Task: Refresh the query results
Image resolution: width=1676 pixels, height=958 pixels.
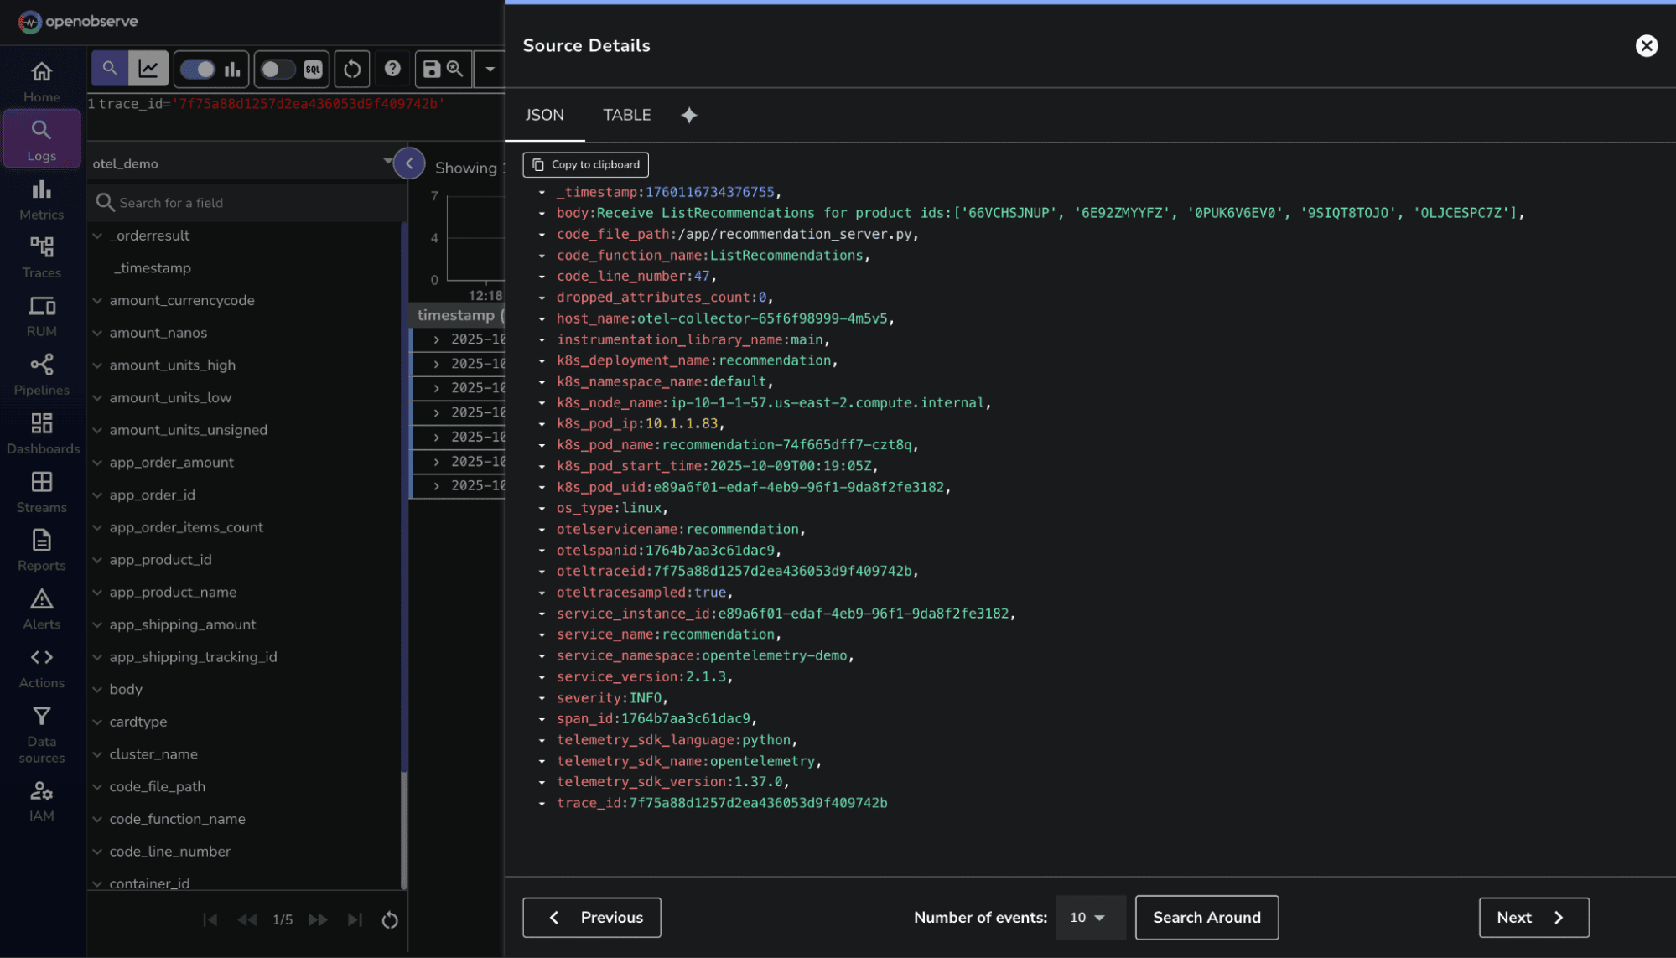Action: 351,69
